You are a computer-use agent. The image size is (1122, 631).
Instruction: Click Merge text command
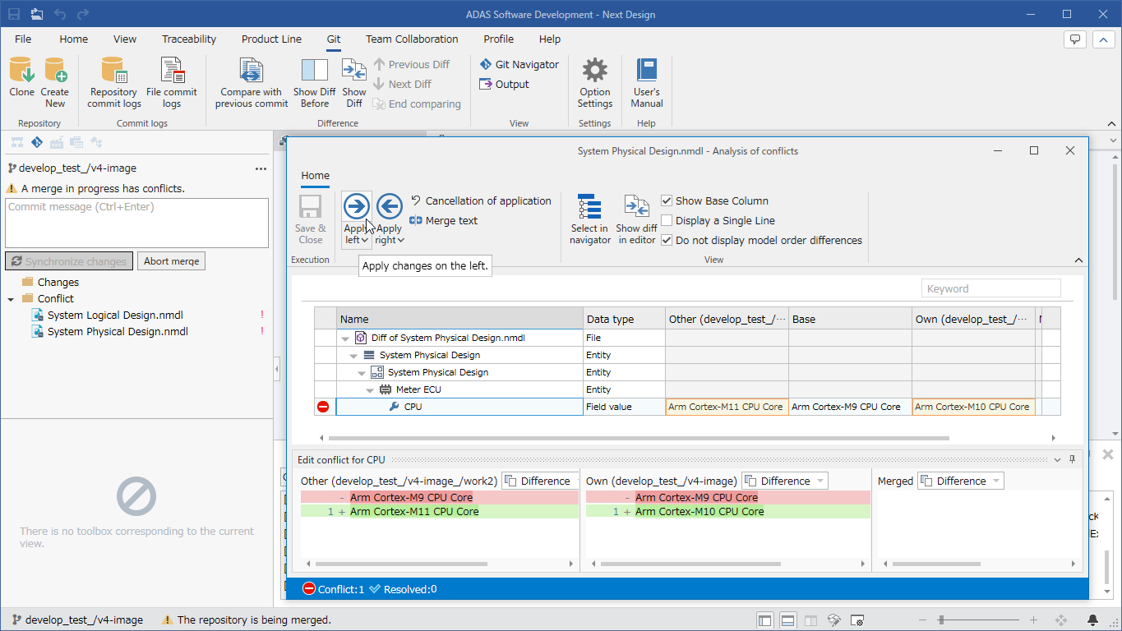(x=443, y=220)
